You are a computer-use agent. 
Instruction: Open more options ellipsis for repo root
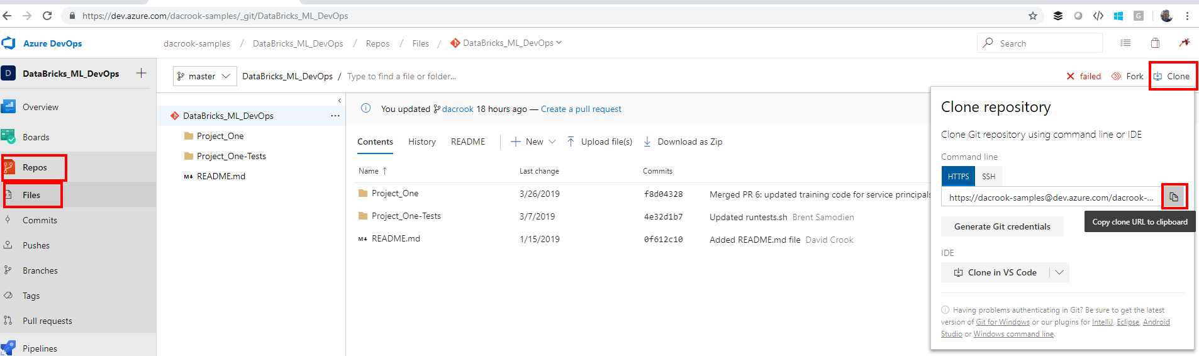(335, 116)
